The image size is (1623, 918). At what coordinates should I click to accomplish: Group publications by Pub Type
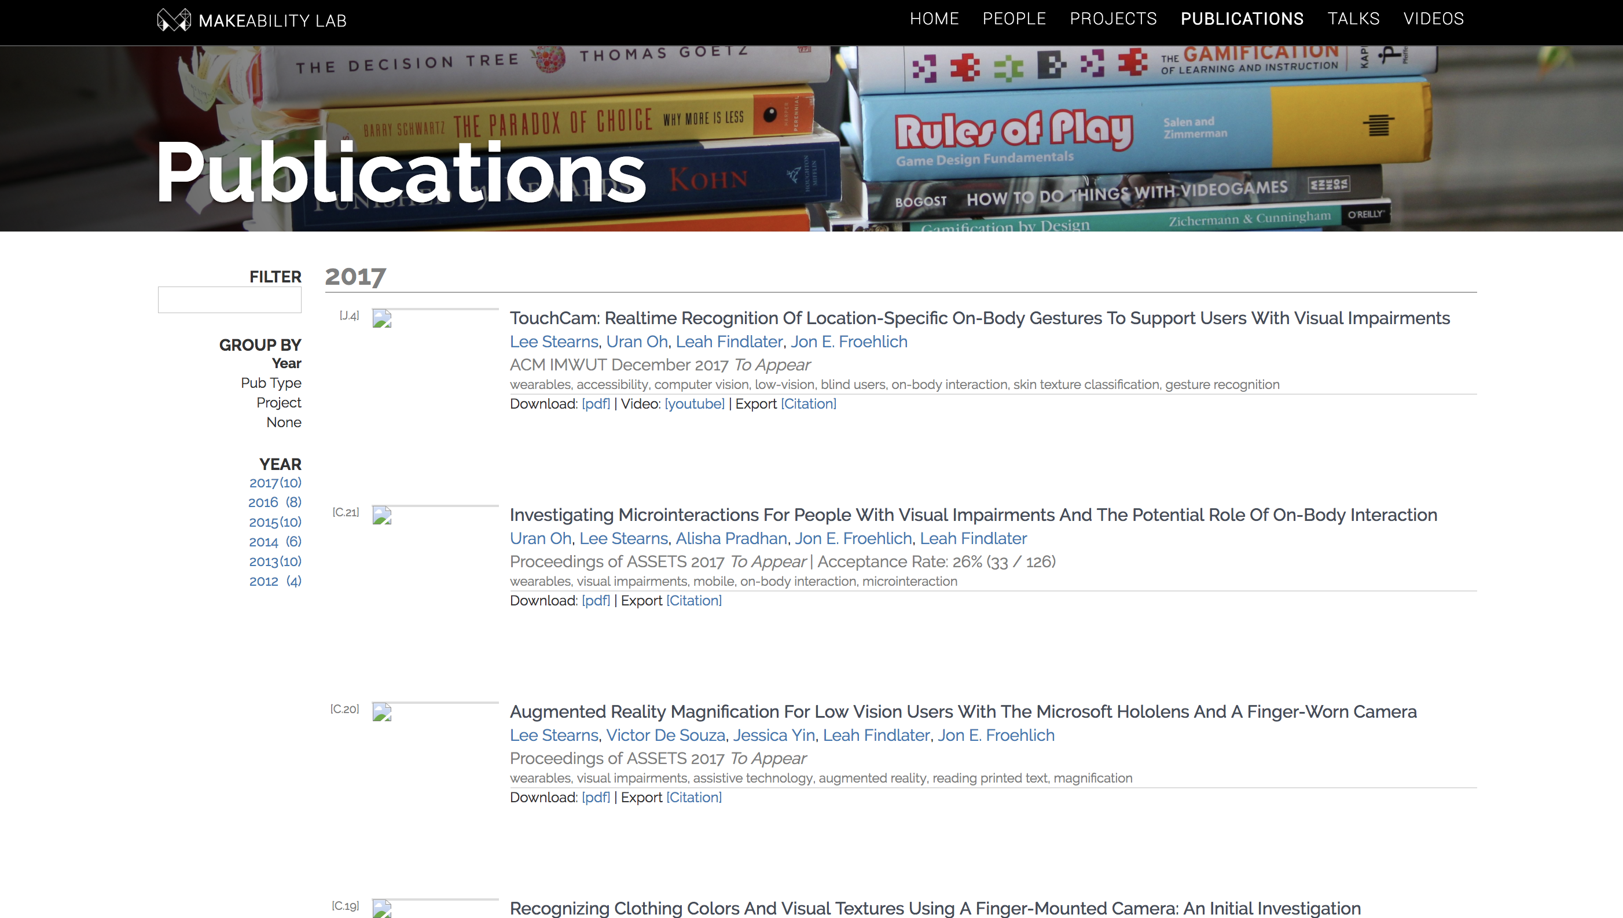pos(270,383)
